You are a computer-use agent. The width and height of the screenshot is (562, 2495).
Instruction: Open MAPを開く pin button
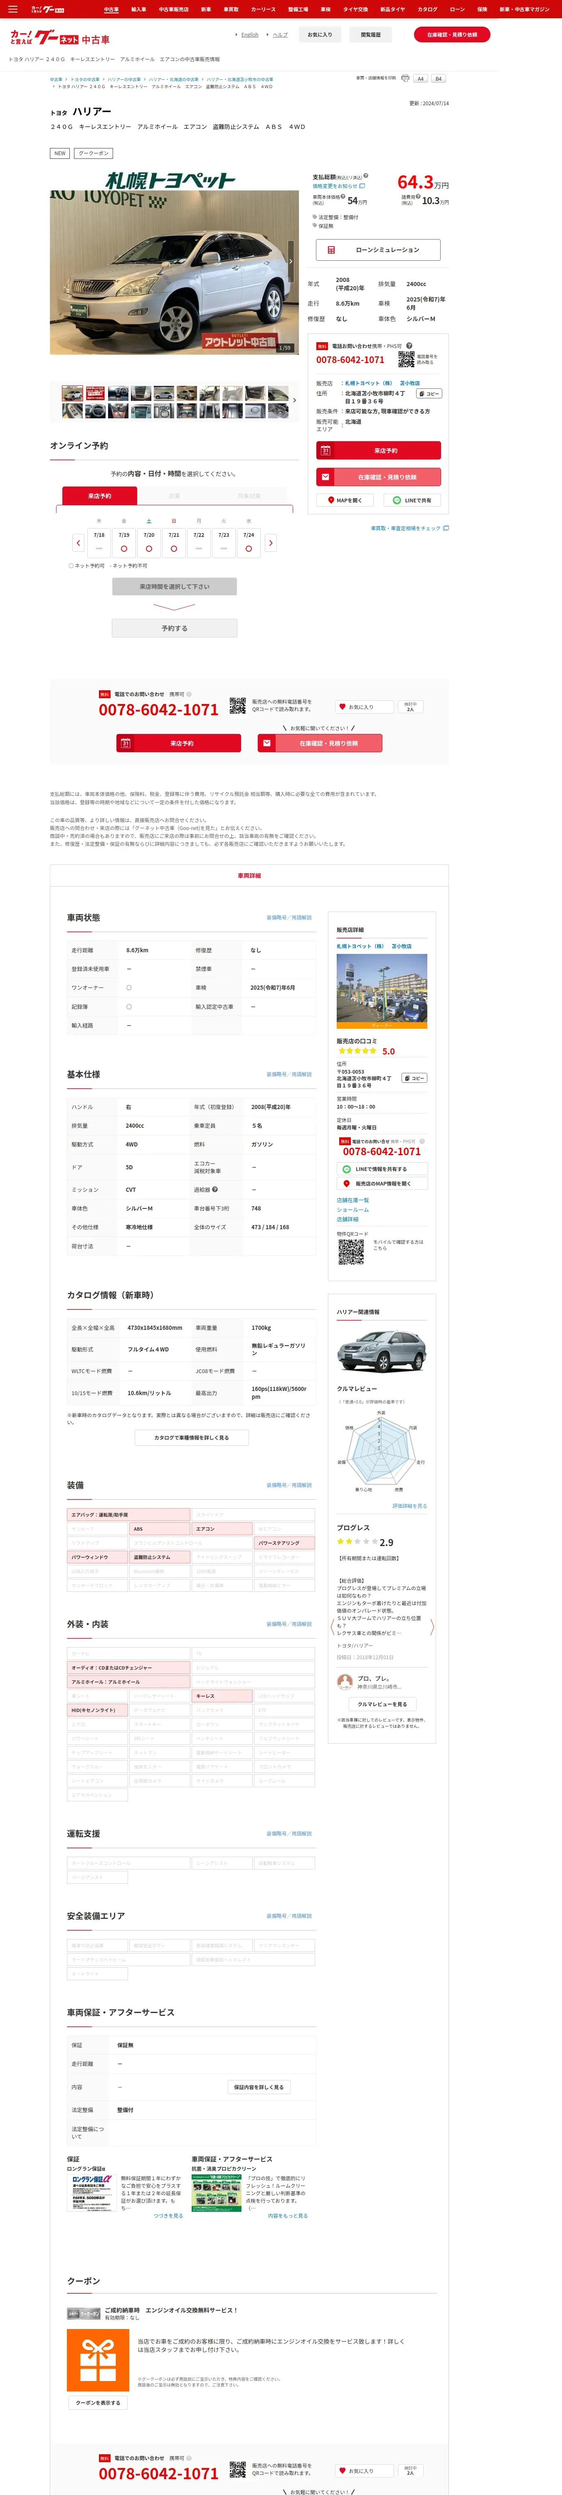click(344, 500)
